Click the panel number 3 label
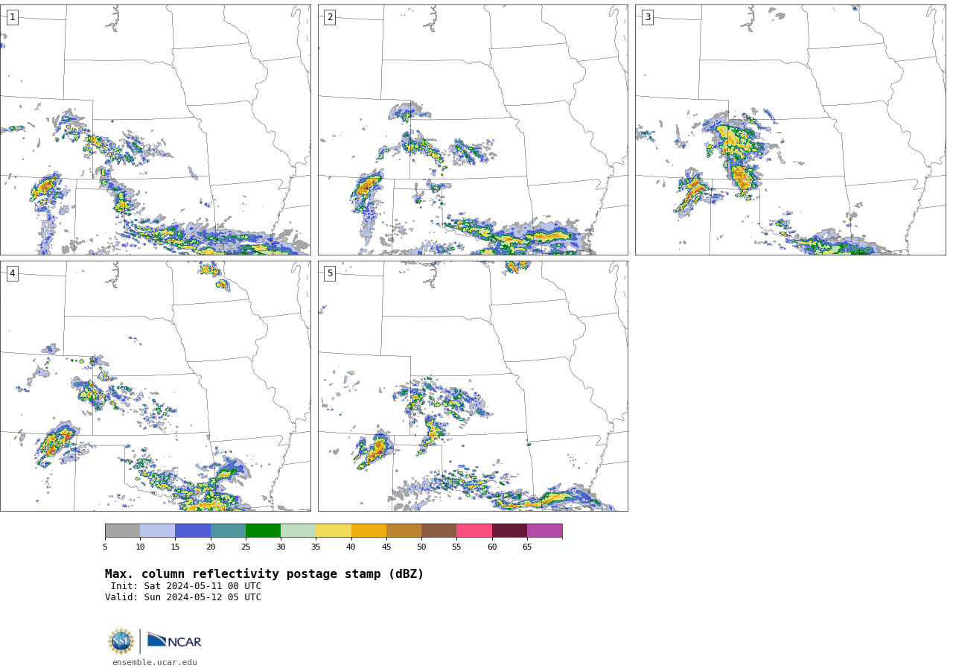This screenshot has height=671, width=953. 647,17
